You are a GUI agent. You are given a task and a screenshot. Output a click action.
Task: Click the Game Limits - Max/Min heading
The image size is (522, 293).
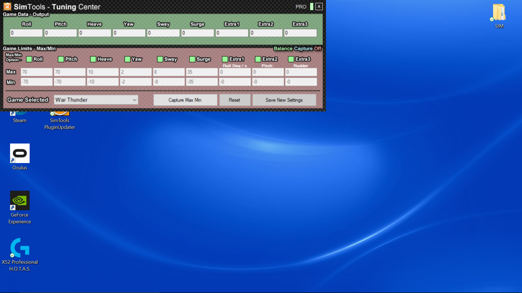[29, 49]
